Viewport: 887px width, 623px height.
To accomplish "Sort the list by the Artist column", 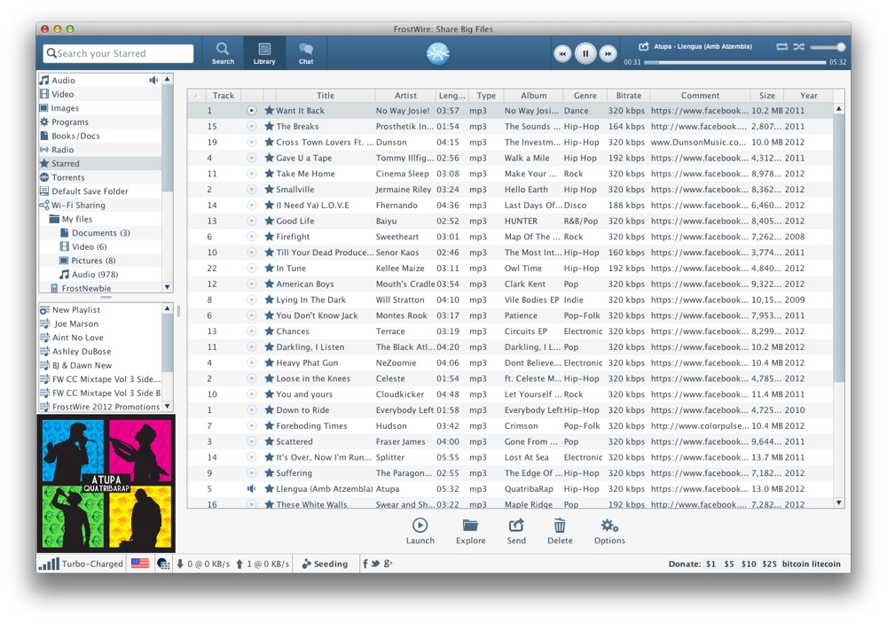I will (405, 96).
